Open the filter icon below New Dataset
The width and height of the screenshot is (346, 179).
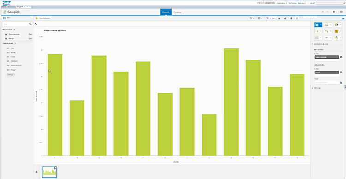click(36, 24)
